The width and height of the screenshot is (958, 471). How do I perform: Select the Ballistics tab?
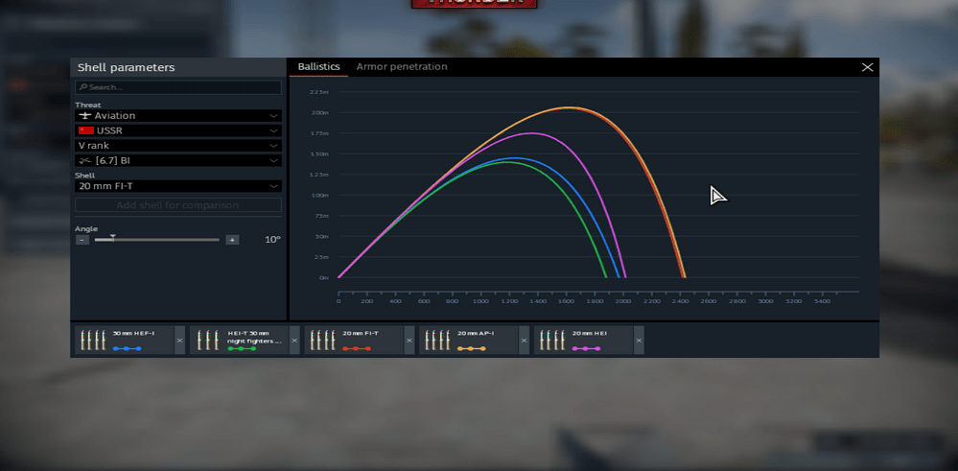tap(318, 67)
